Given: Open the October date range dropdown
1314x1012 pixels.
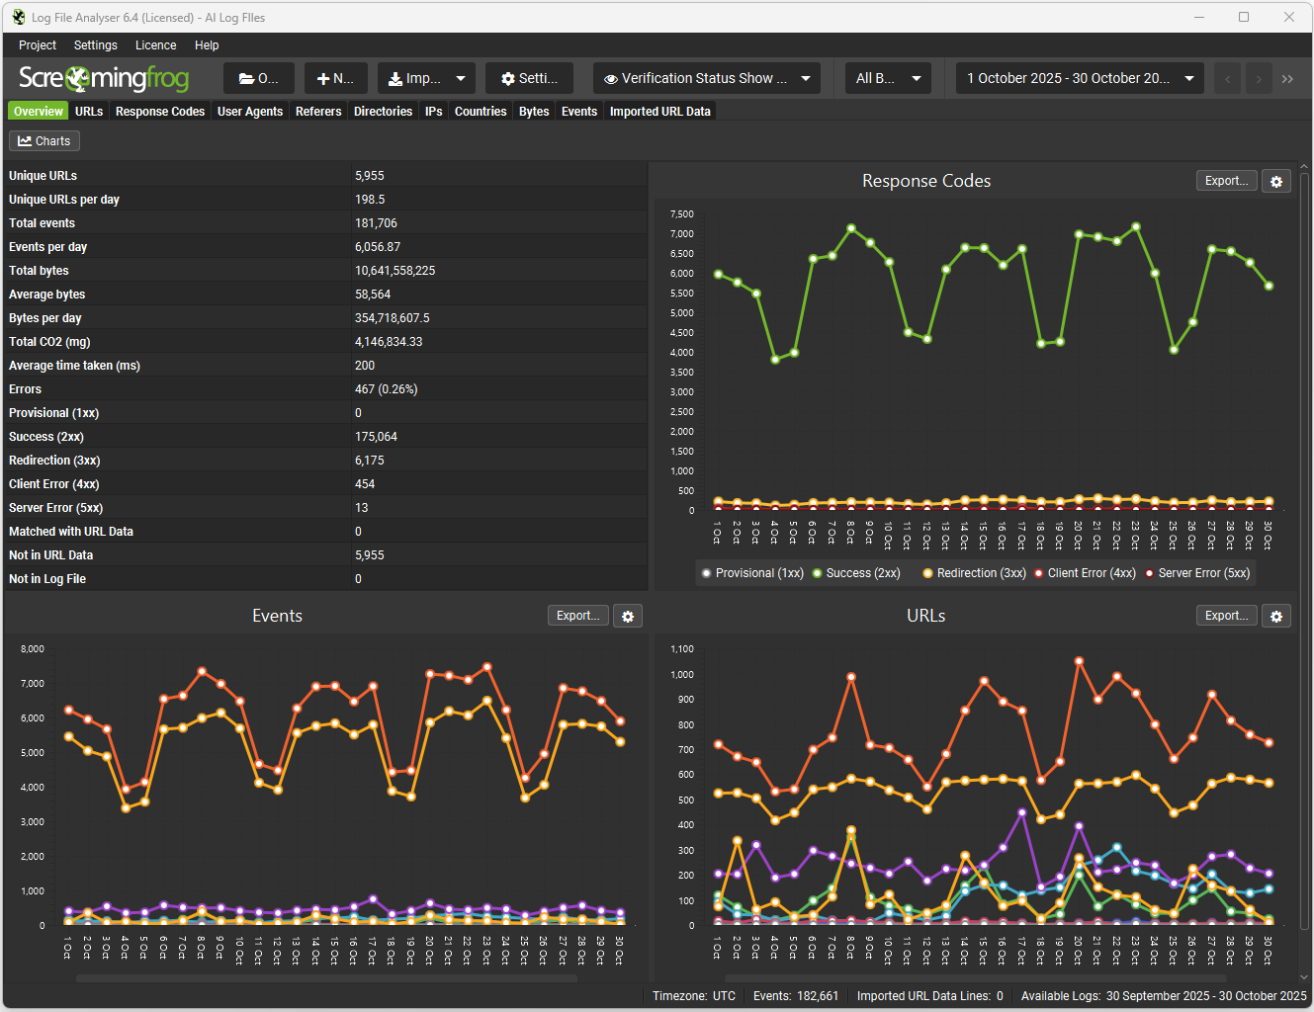Looking at the screenshot, I should pyautogui.click(x=1080, y=78).
